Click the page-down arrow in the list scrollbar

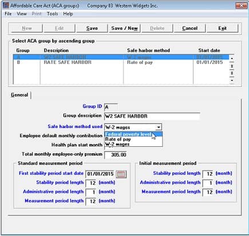232,73
